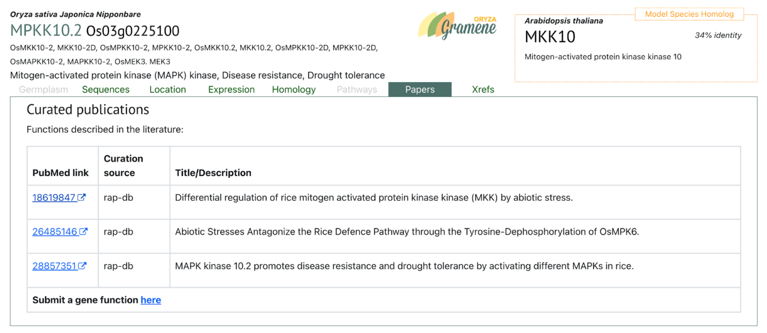Screen dimensions: 767x333
Task: Click the Os03g0225100 gene identifier
Action: click(133, 31)
